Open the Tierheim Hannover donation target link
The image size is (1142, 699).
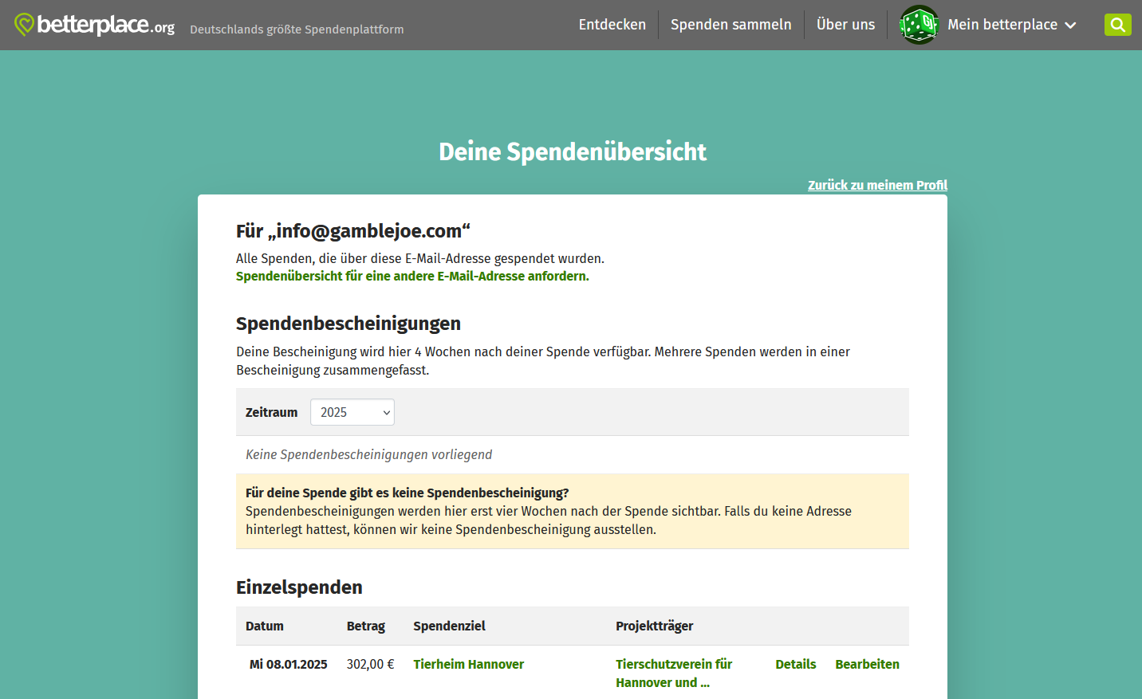(468, 665)
